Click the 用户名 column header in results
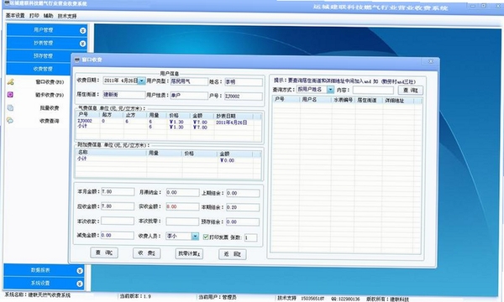 click(x=315, y=100)
